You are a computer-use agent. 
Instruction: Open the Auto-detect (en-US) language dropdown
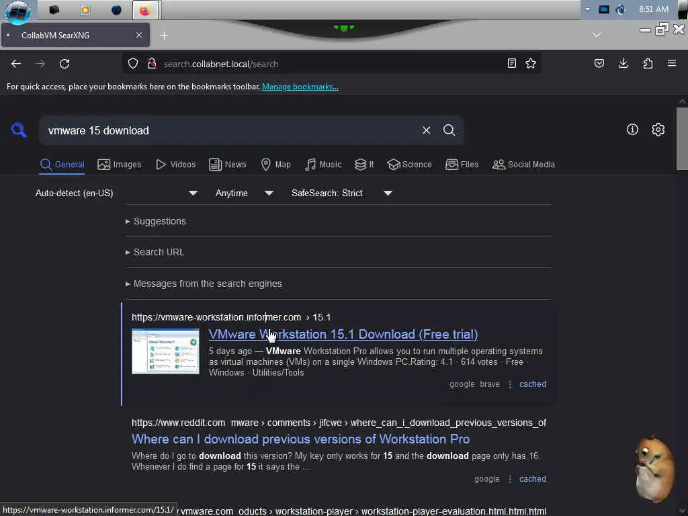pyautogui.click(x=116, y=193)
